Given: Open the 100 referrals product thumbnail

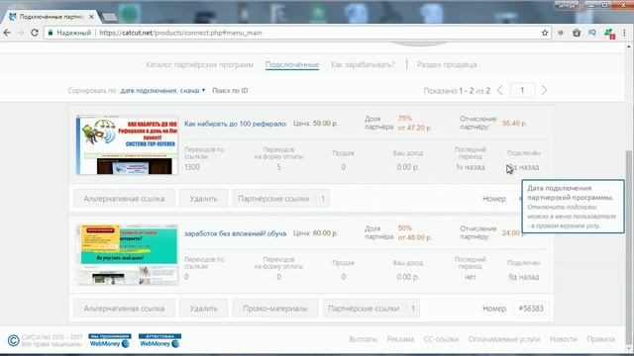Looking at the screenshot, I should coord(127,145).
